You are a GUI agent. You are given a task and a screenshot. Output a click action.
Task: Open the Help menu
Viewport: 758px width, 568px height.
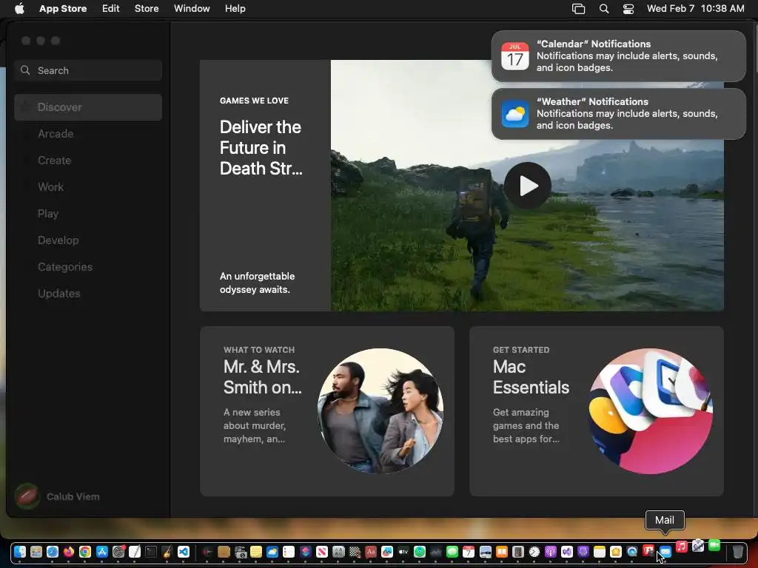235,8
